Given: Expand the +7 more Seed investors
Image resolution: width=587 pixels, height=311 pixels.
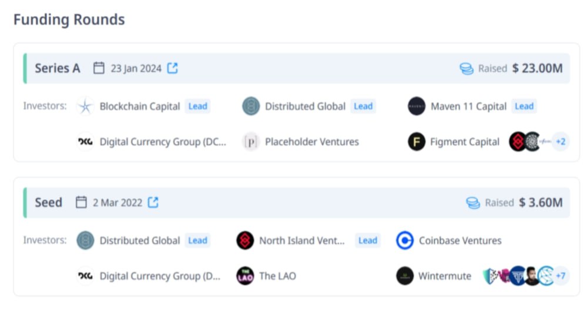Looking at the screenshot, I should (561, 276).
